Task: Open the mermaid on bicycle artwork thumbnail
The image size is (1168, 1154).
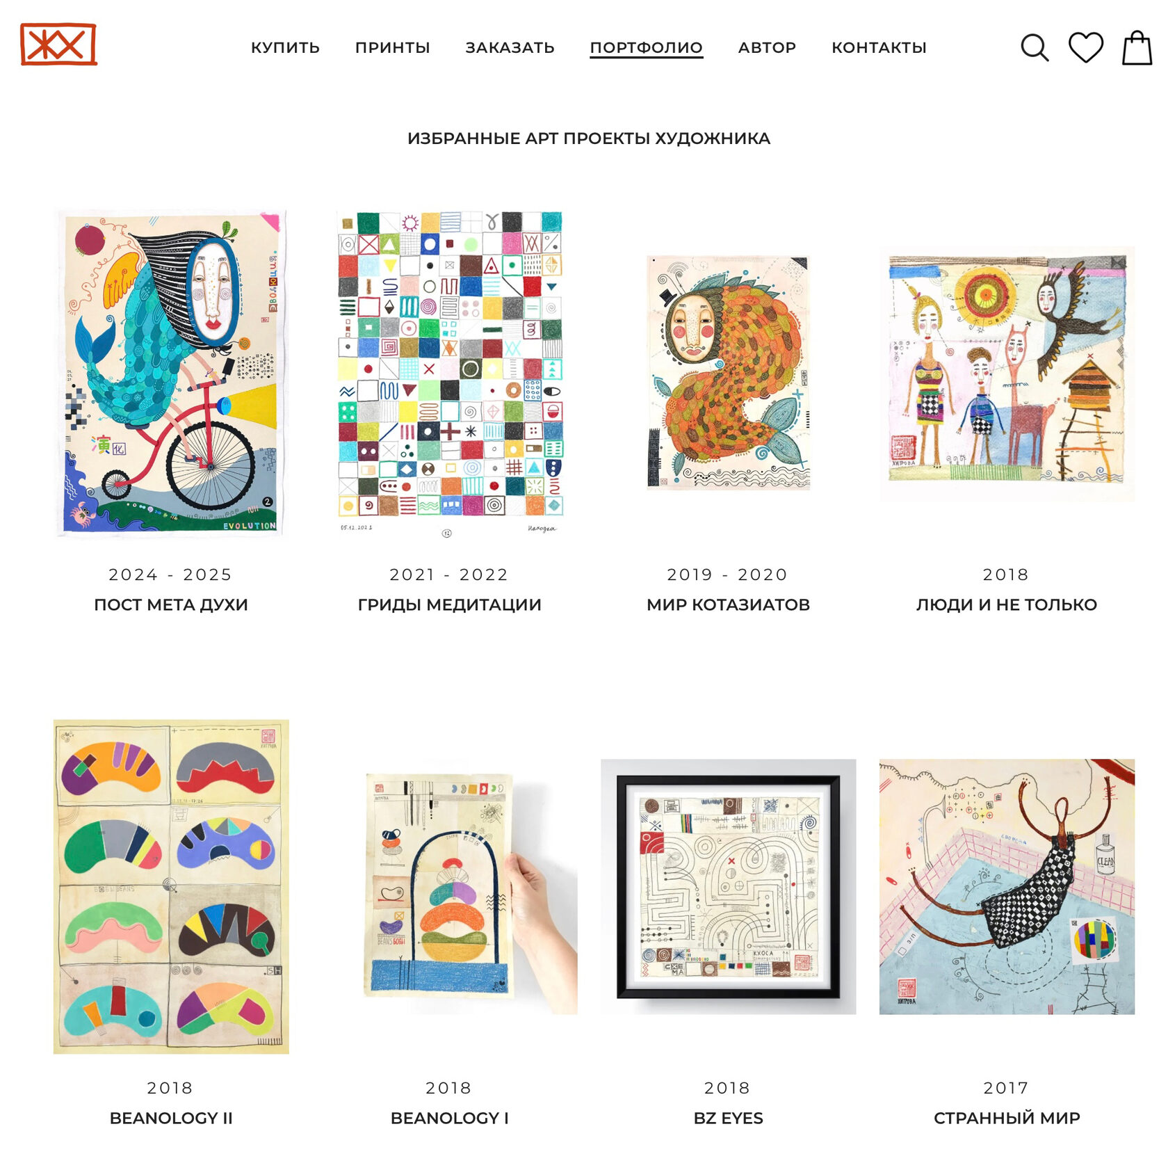Action: (171, 374)
